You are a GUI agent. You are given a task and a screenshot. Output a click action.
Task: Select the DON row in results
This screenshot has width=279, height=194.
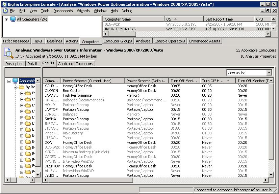(x=156, y=142)
